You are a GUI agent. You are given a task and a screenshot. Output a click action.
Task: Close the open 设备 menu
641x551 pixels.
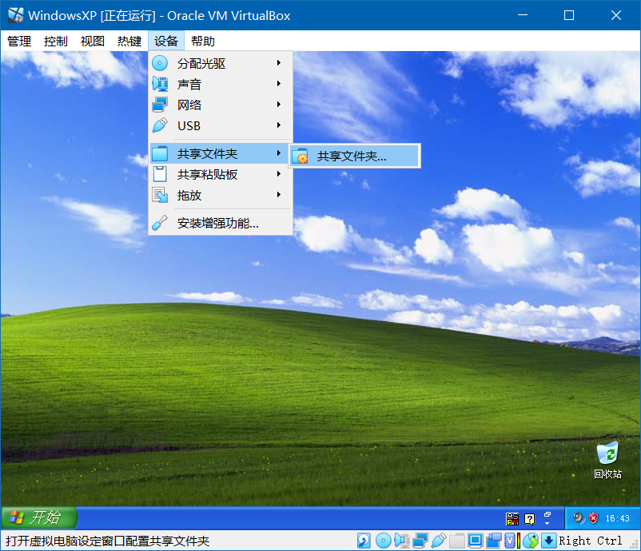point(166,41)
